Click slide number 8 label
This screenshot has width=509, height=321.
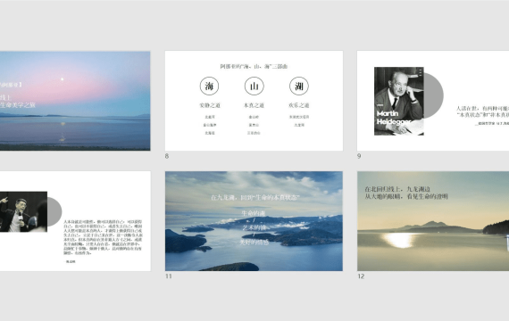point(167,156)
